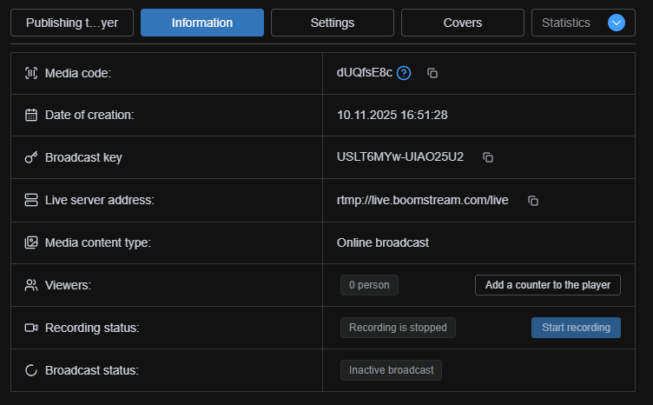Click the Live server address: label
The height and width of the screenshot is (405, 653).
(x=100, y=200)
